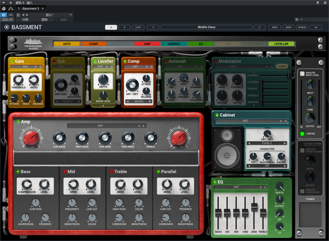This screenshot has width=329, height=241.
Task: Click the BYPASS button
Action: click(x=302, y=27)
